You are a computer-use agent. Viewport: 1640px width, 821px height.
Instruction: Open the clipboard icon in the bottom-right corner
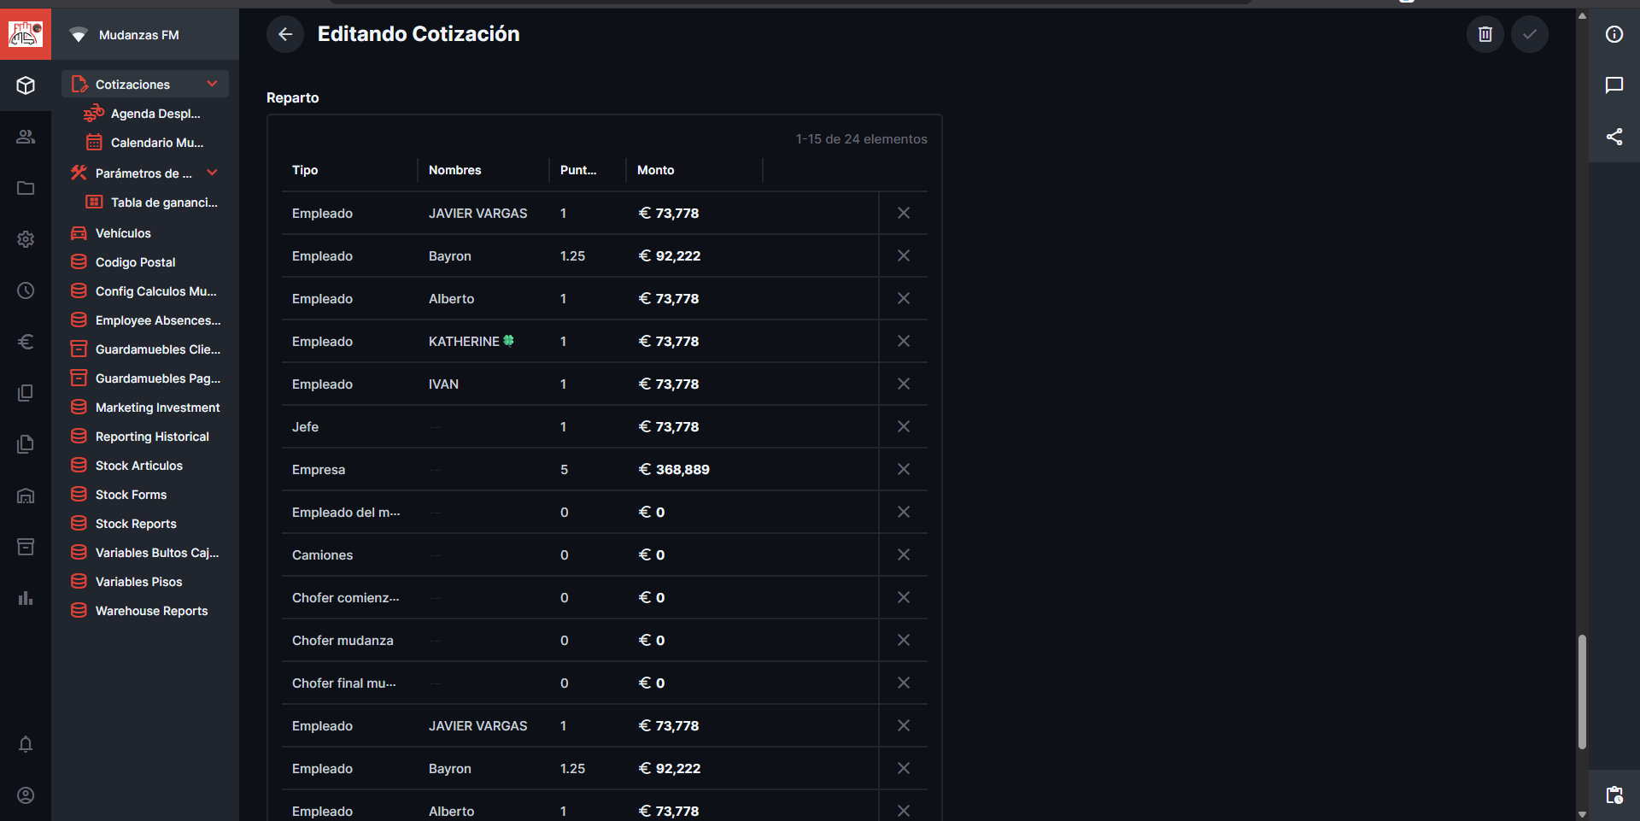[1614, 795]
